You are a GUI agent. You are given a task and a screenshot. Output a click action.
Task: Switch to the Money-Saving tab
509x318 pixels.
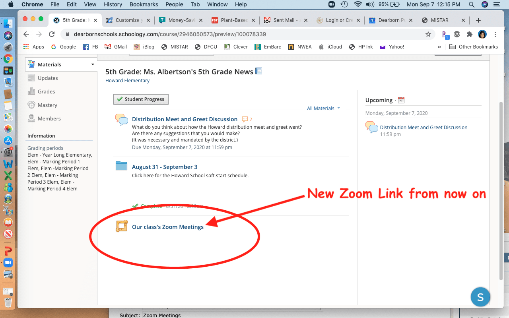click(180, 20)
